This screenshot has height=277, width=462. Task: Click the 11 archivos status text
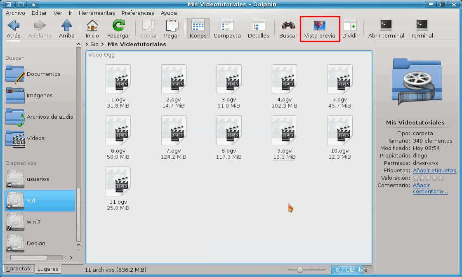(x=115, y=270)
